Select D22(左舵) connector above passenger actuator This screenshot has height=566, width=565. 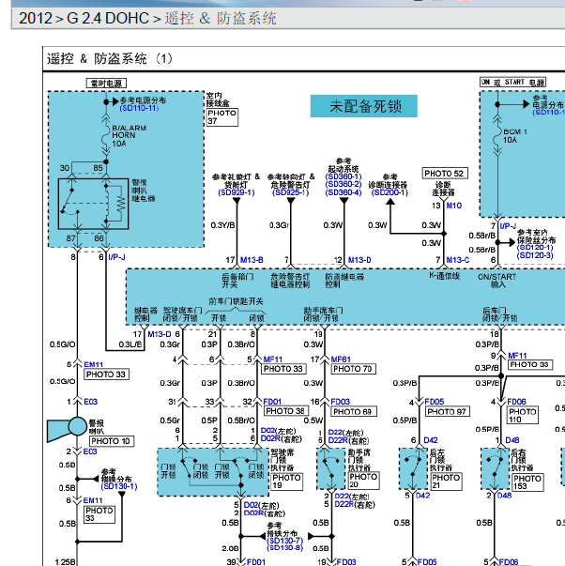pos(345,433)
